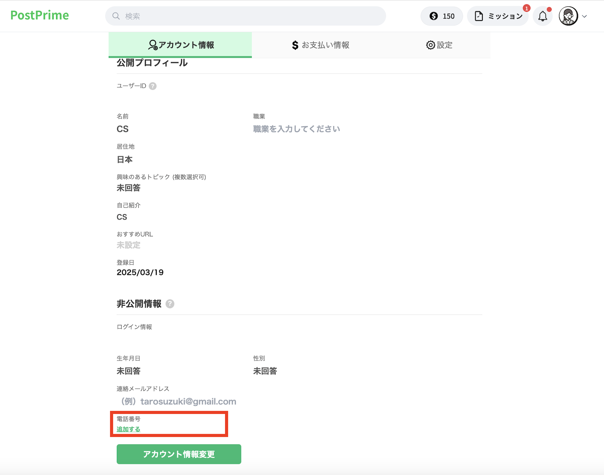The image size is (604, 475).
Task: Click 未回答 under 生年月日
Action: click(128, 371)
